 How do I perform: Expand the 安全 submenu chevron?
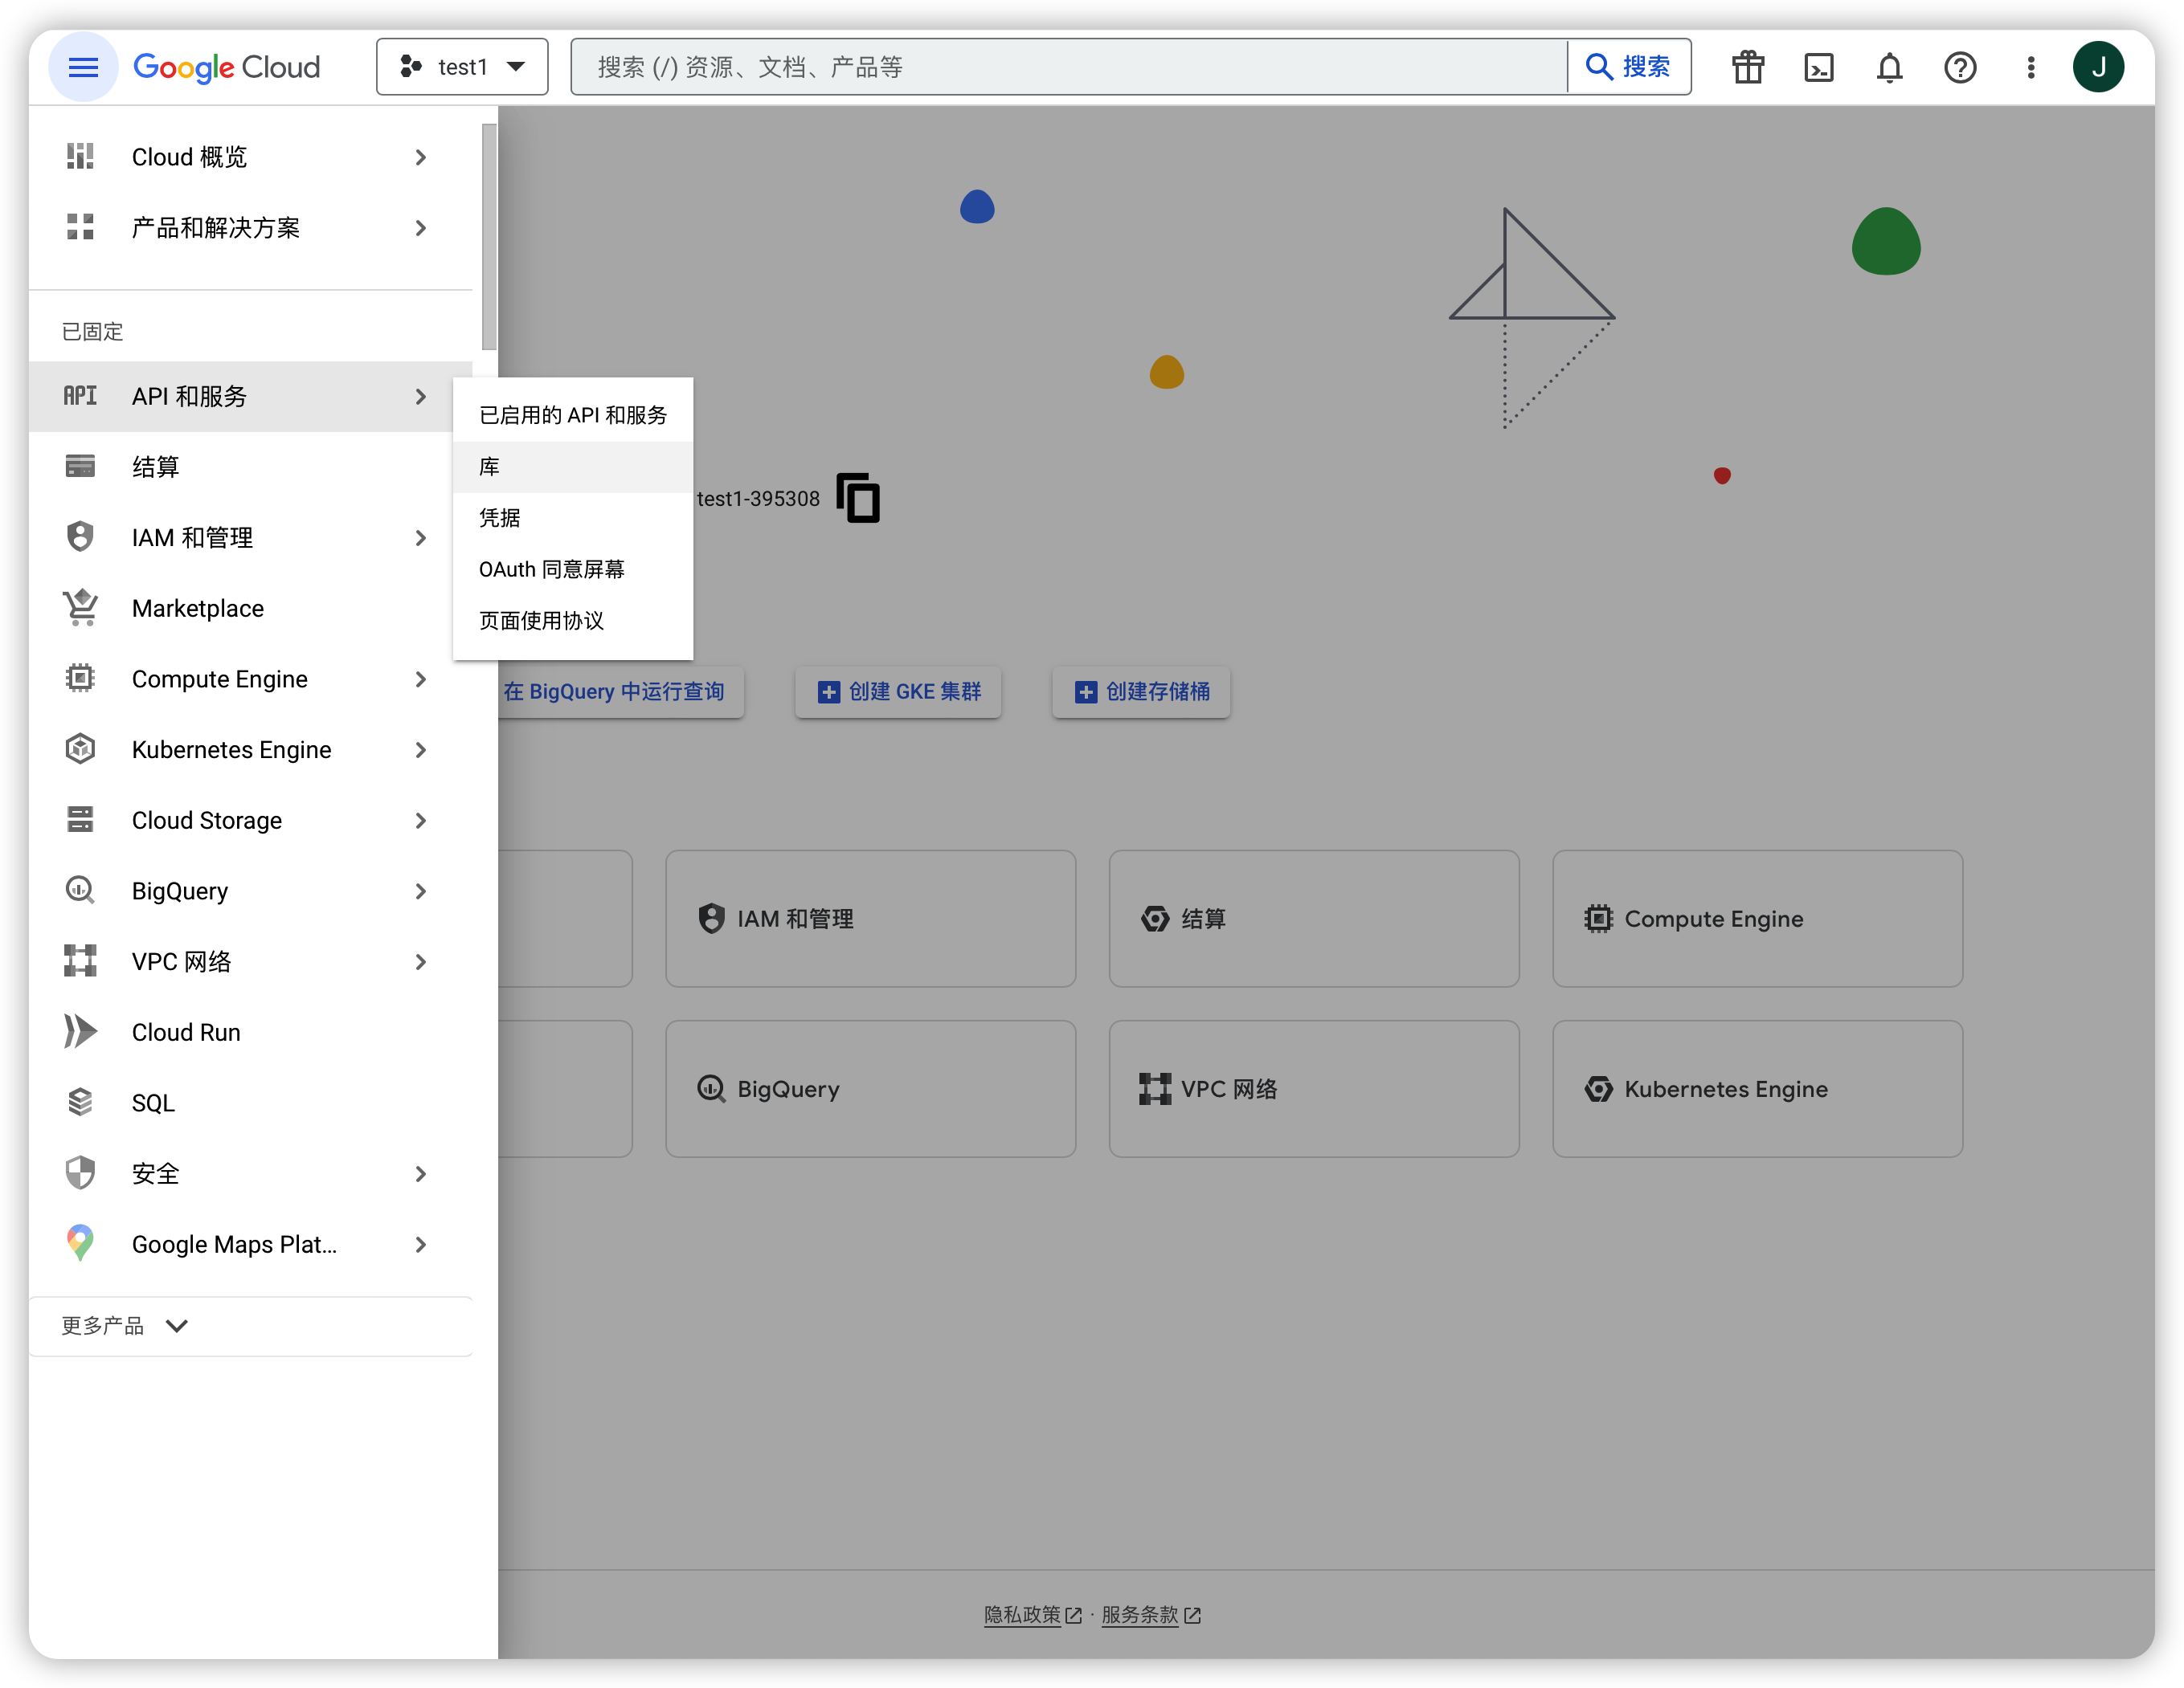pos(421,1173)
